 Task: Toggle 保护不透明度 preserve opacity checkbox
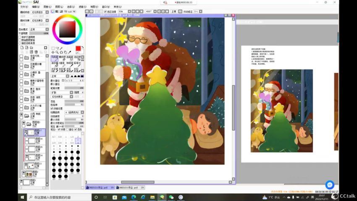[x=20, y=37]
